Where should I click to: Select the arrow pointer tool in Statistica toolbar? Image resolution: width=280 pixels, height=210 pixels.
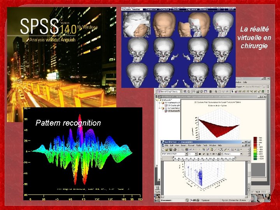pos(232,92)
